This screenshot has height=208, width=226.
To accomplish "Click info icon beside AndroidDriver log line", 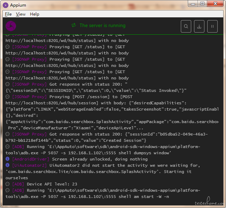I will [x=8, y=159].
